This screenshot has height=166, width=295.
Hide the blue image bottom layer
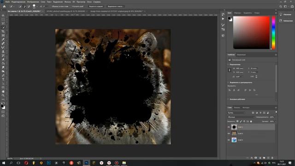click(x=229, y=140)
